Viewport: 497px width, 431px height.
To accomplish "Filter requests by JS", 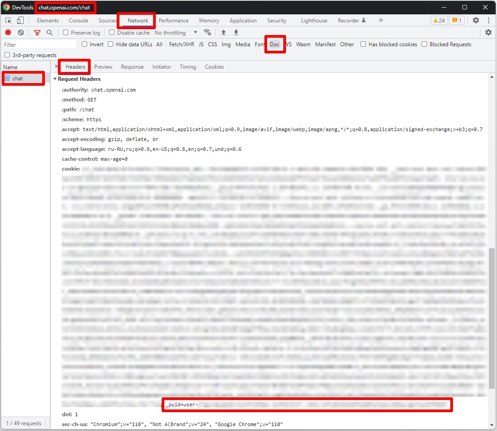I will click(x=201, y=44).
